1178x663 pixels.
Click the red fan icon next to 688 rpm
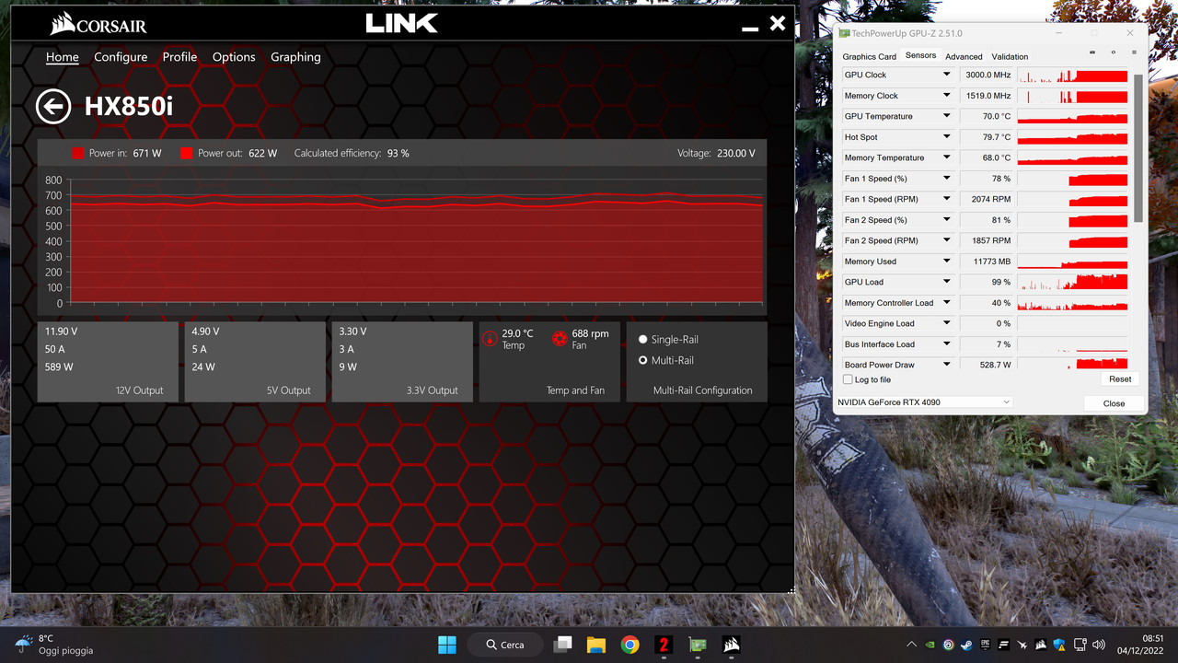pyautogui.click(x=559, y=338)
